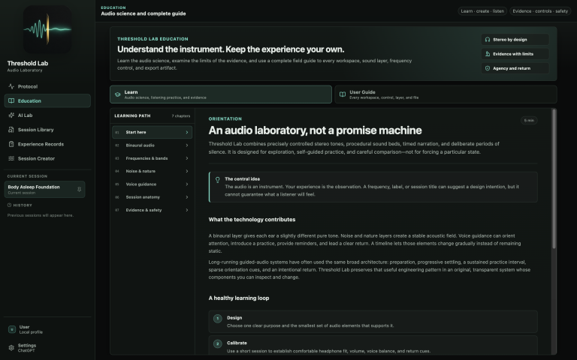Expand the Evidence & safety chevron
This screenshot has height=360, width=577.
tap(187, 210)
